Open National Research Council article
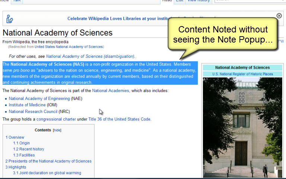286x179 pixels. (33, 112)
